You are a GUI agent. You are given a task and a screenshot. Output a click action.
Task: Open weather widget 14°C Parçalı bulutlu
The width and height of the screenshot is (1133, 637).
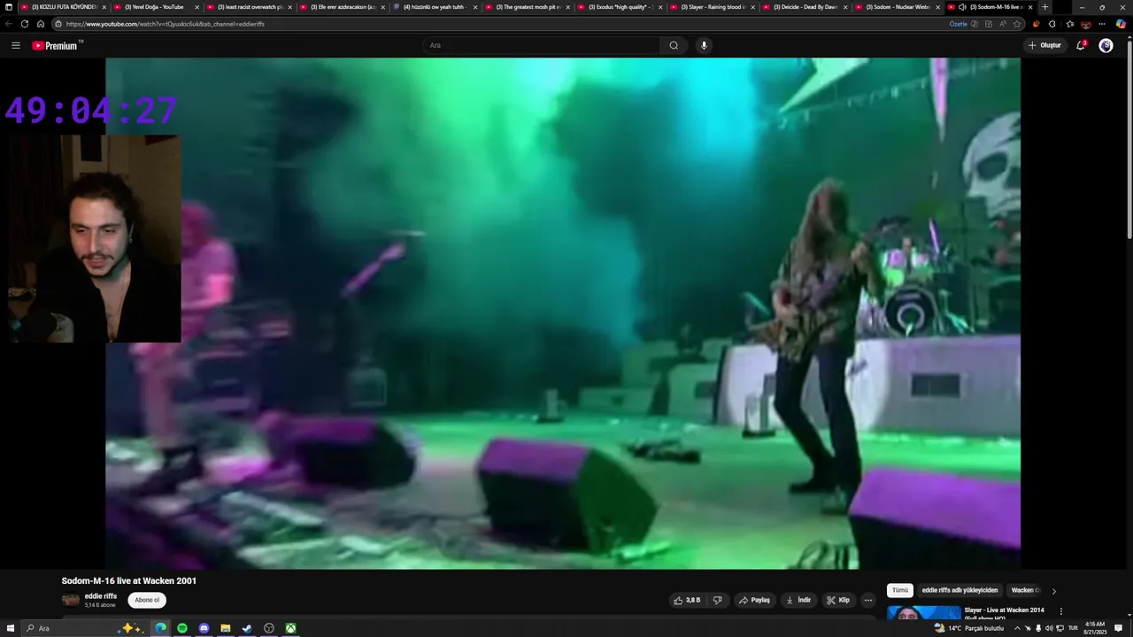[x=968, y=628]
